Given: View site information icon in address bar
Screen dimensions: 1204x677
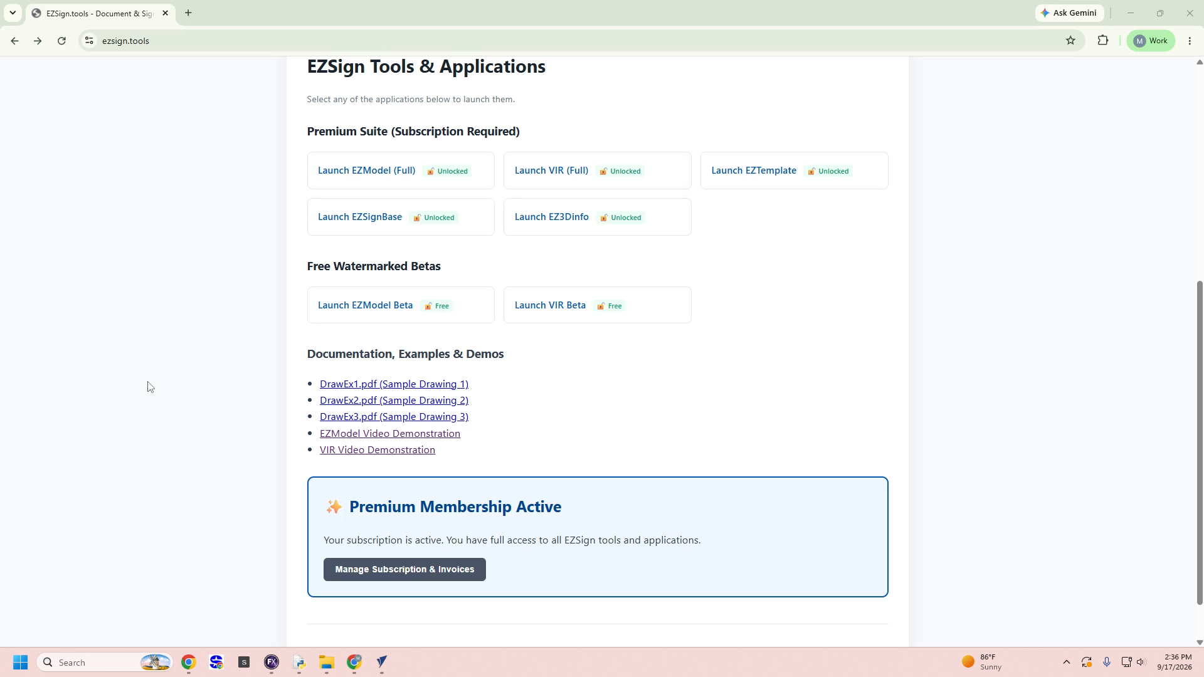Looking at the screenshot, I should tap(90, 41).
